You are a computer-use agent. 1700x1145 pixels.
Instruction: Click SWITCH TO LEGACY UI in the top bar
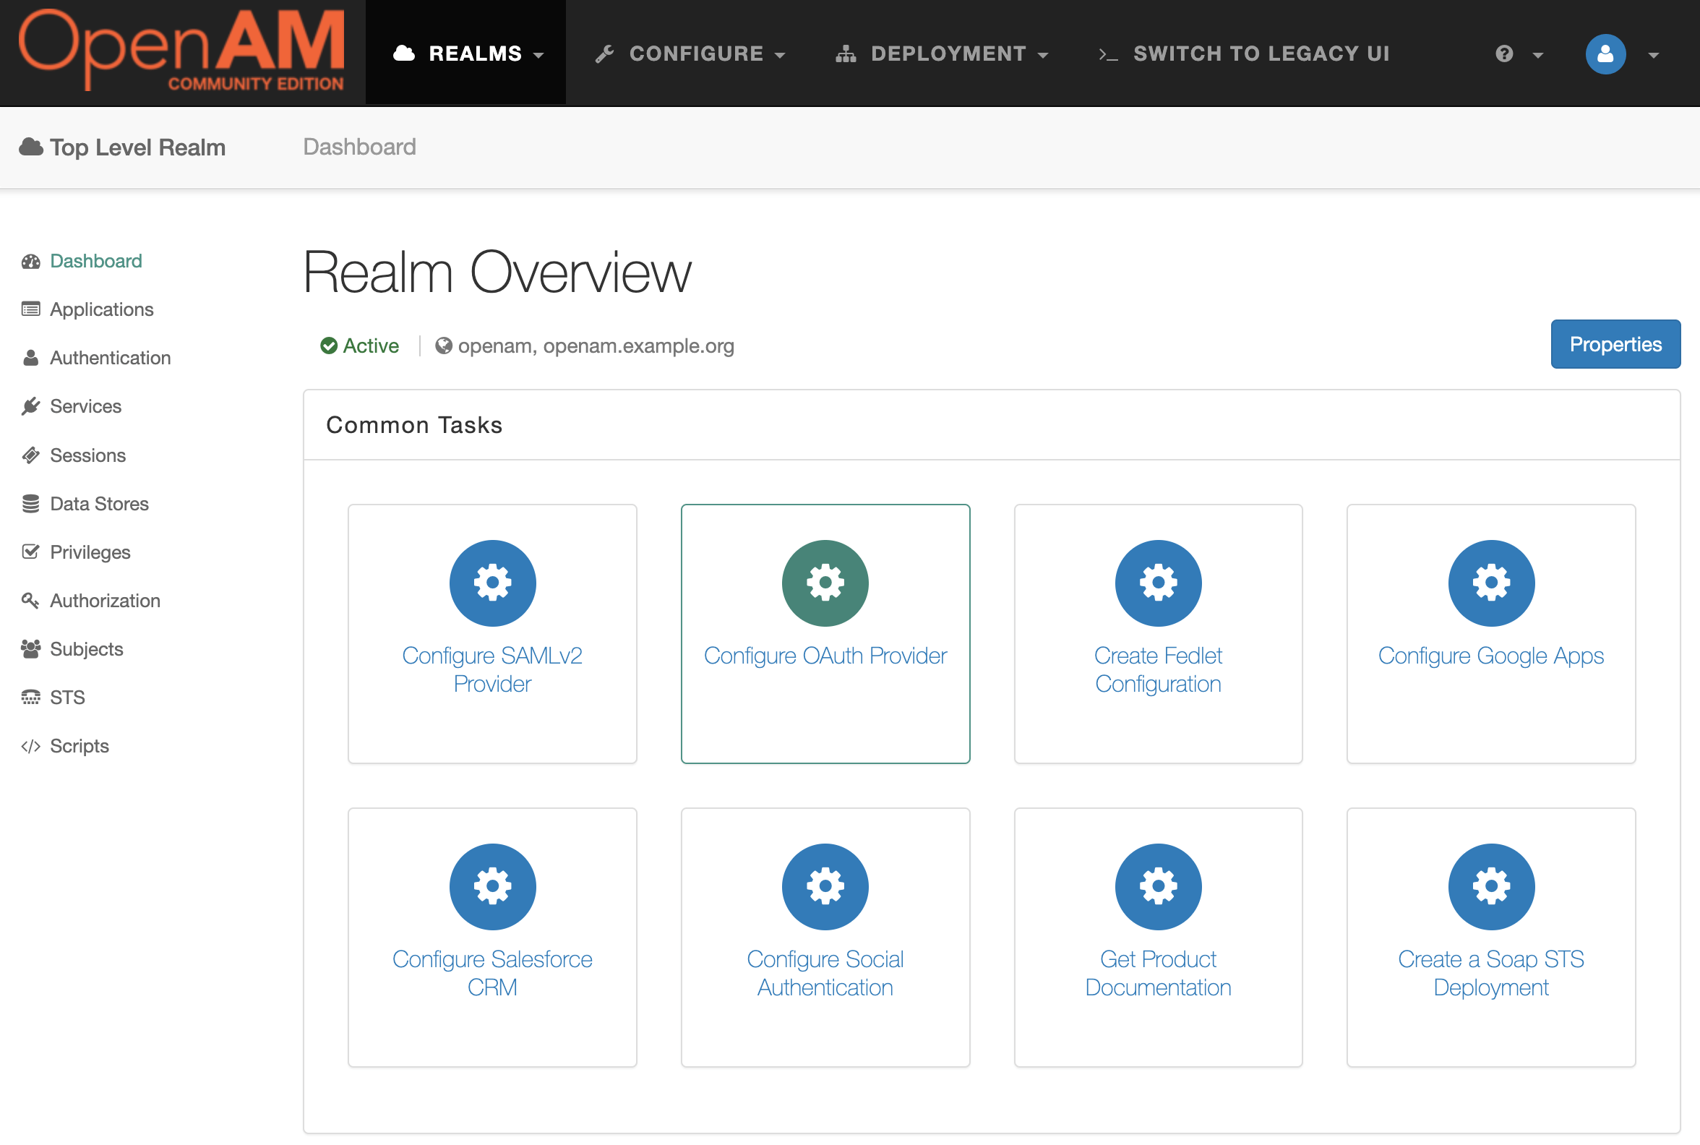click(x=1260, y=53)
